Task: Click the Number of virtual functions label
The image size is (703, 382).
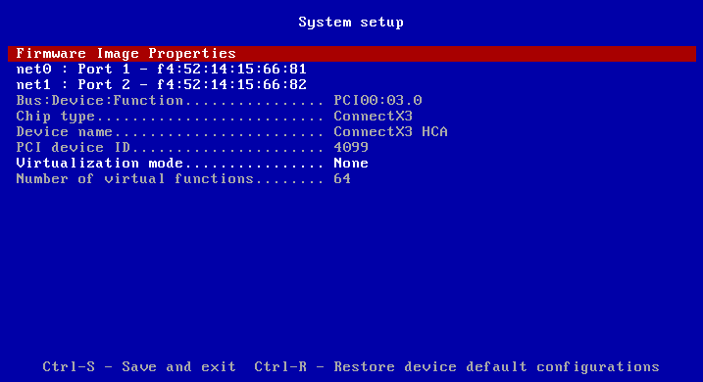Action: coord(135,178)
